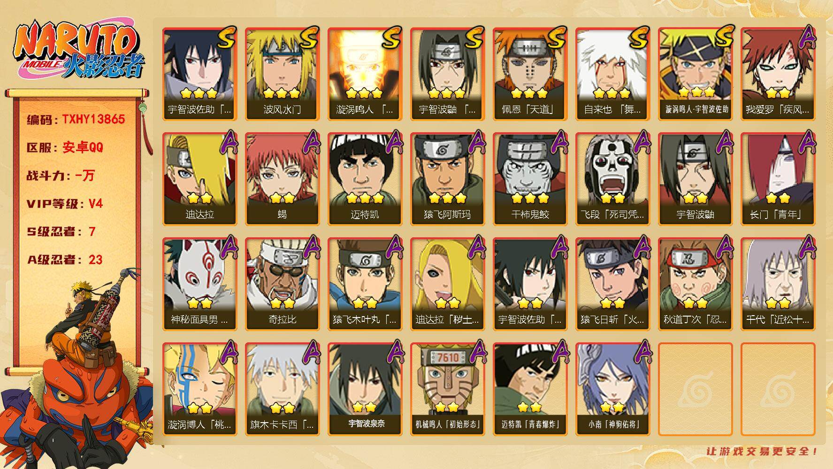The image size is (833, 469).
Task: Click the A rank badge on 我爱罗 card
Action: pos(806,38)
